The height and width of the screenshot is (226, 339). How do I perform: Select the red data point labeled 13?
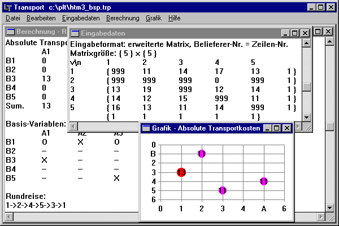pyautogui.click(x=181, y=172)
